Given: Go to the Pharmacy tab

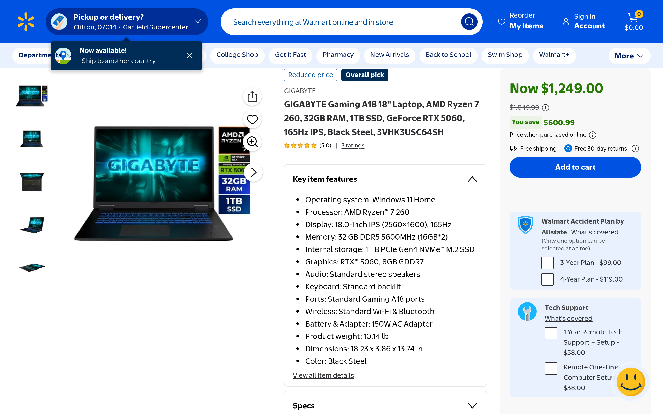Looking at the screenshot, I should [338, 55].
